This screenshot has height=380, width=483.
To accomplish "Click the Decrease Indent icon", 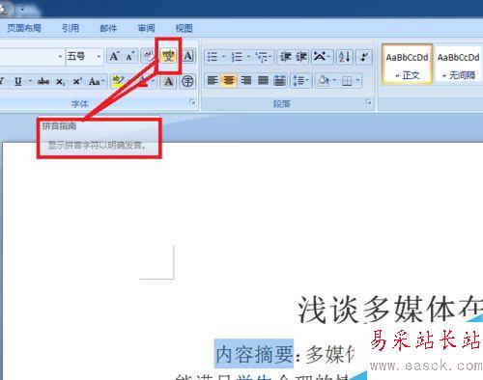I will tap(285, 57).
